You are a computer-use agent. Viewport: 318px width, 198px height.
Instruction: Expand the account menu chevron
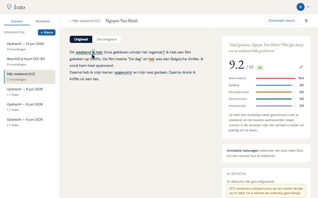[308, 7]
